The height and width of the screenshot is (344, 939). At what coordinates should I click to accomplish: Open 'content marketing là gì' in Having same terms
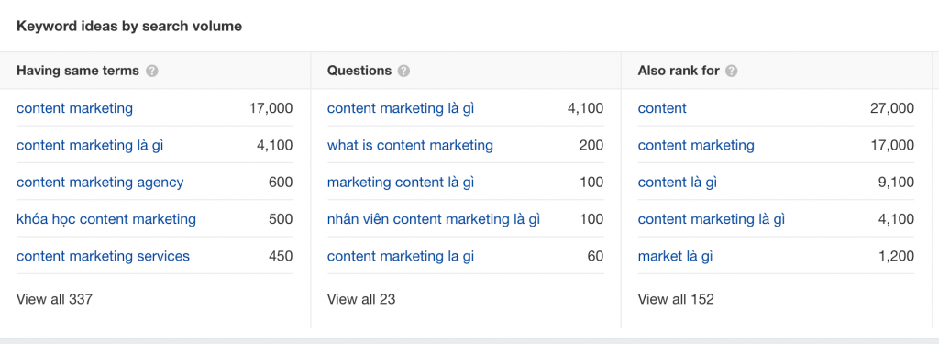pyautogui.click(x=90, y=146)
